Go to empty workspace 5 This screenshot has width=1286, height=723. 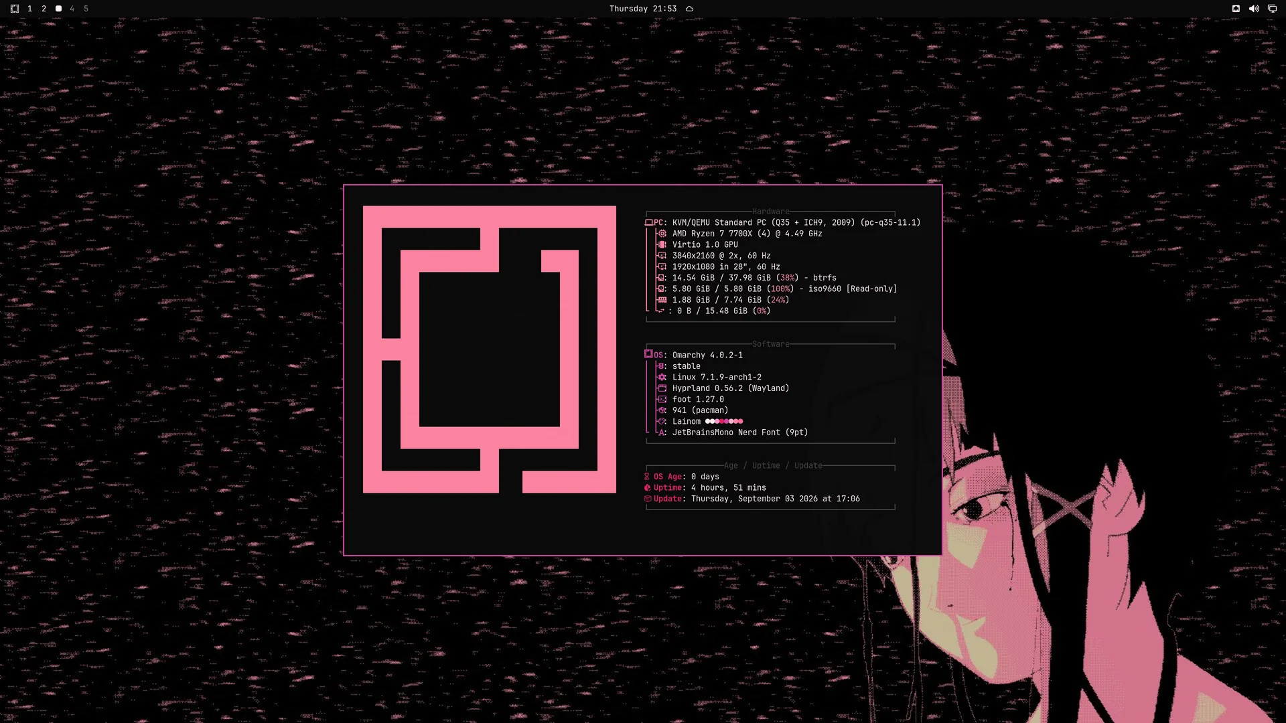coord(86,9)
